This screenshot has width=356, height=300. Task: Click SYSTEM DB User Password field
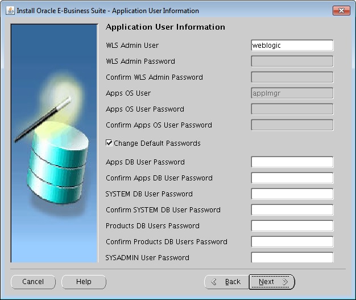292,194
